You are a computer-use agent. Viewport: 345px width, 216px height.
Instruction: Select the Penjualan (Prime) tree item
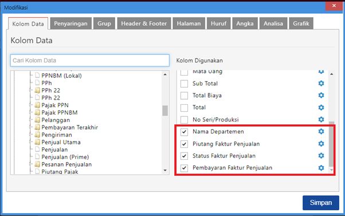click(x=65, y=157)
